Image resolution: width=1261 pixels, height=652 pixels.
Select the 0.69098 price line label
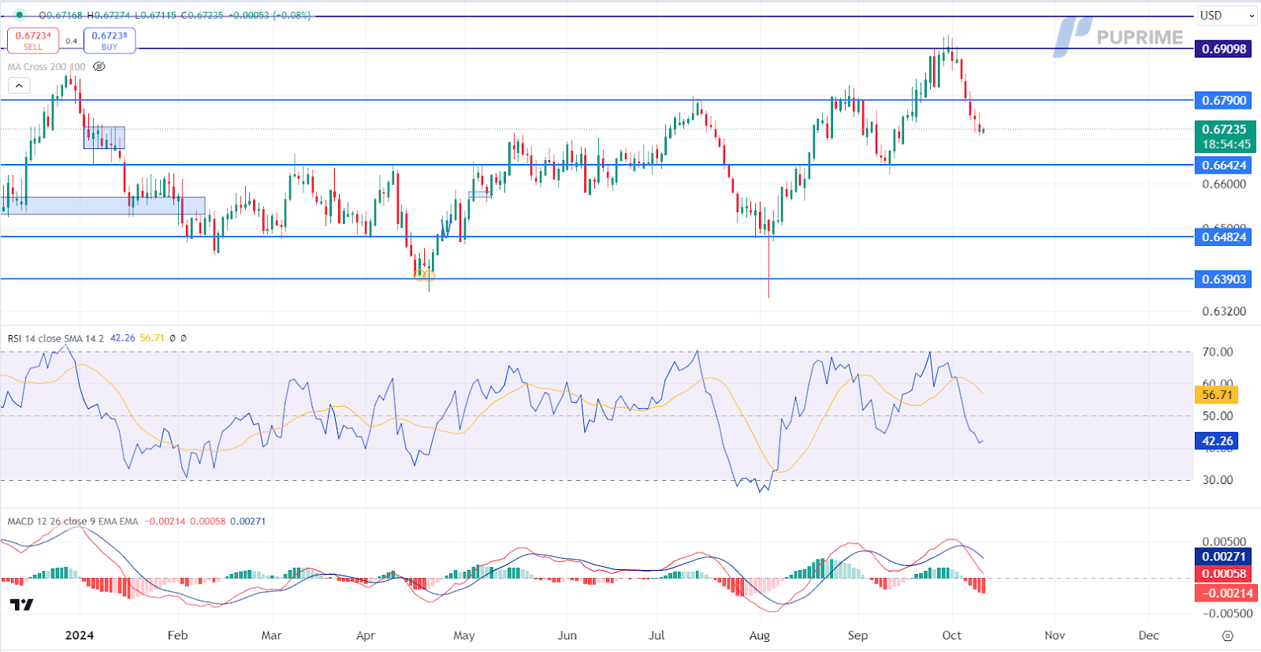(x=1223, y=49)
